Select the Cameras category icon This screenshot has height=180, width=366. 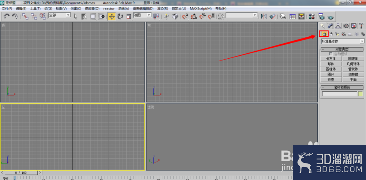(x=343, y=34)
